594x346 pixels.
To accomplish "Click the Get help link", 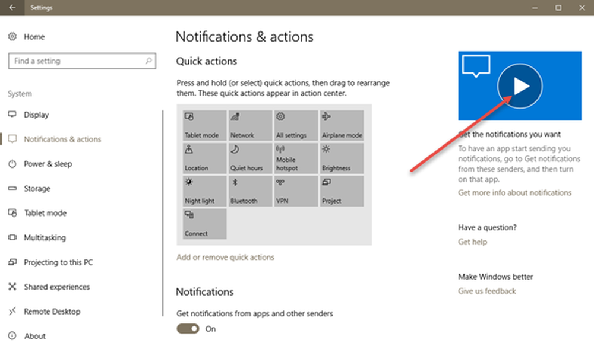I will coord(472,242).
